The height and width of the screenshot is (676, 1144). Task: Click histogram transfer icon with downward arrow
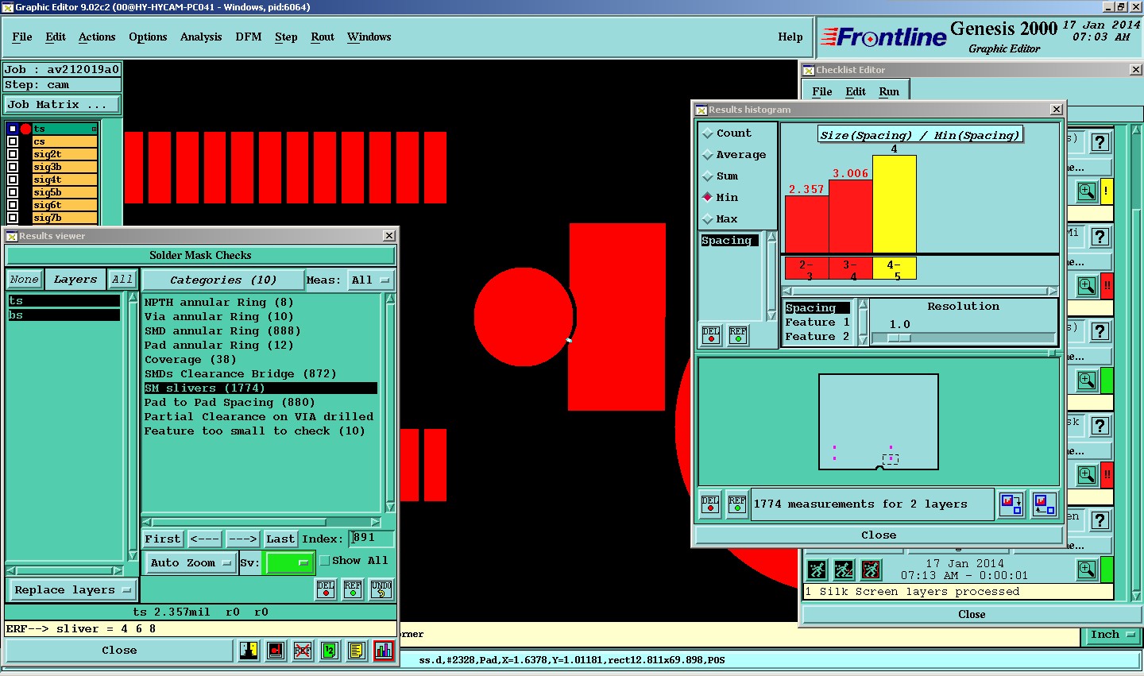(1011, 504)
